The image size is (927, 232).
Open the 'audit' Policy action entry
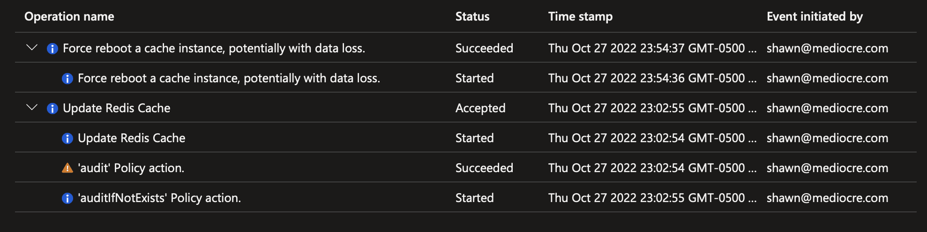point(131,168)
